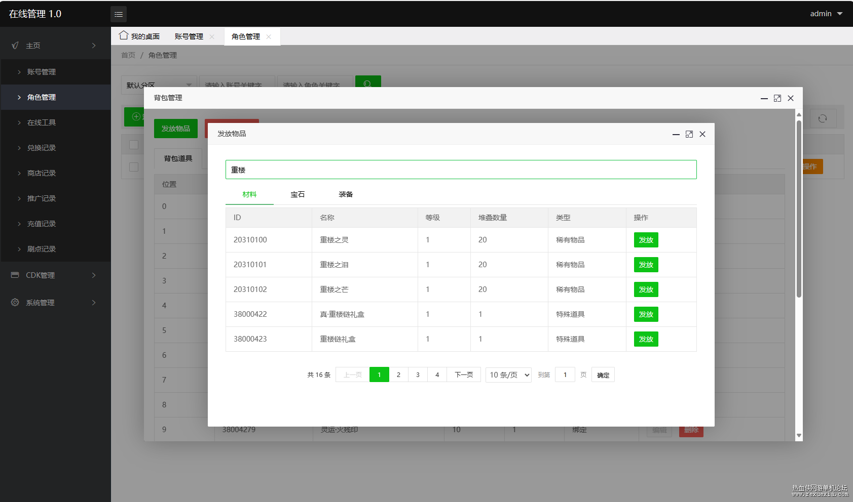
Task: Switch to the 我的桌面 tab
Action: click(140, 36)
